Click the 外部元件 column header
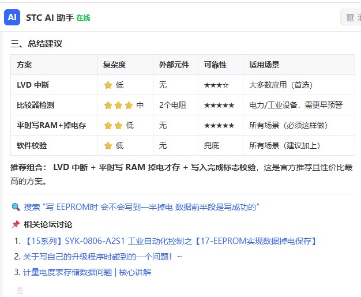The height and width of the screenshot is (297, 361). (x=174, y=65)
